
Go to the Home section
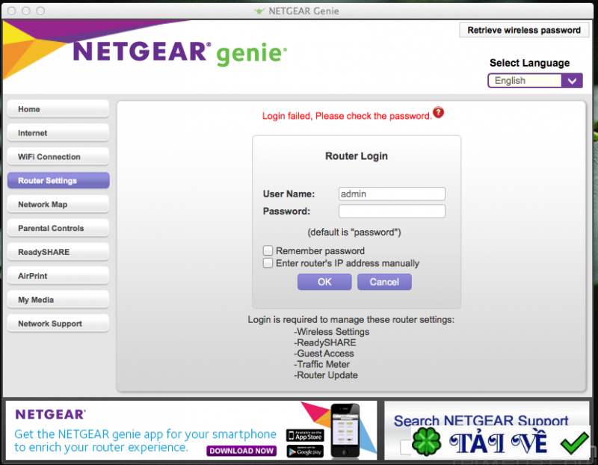58,109
